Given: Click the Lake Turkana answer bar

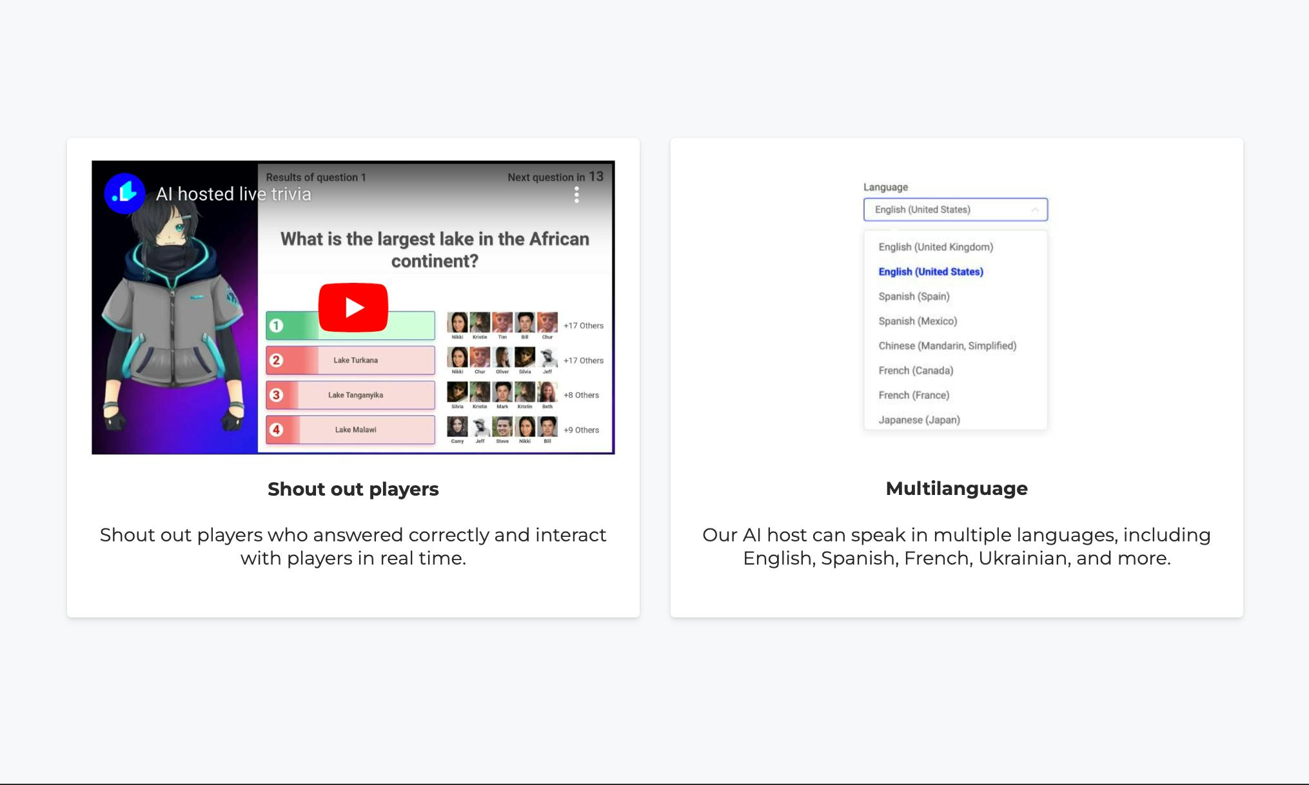Looking at the screenshot, I should (350, 360).
